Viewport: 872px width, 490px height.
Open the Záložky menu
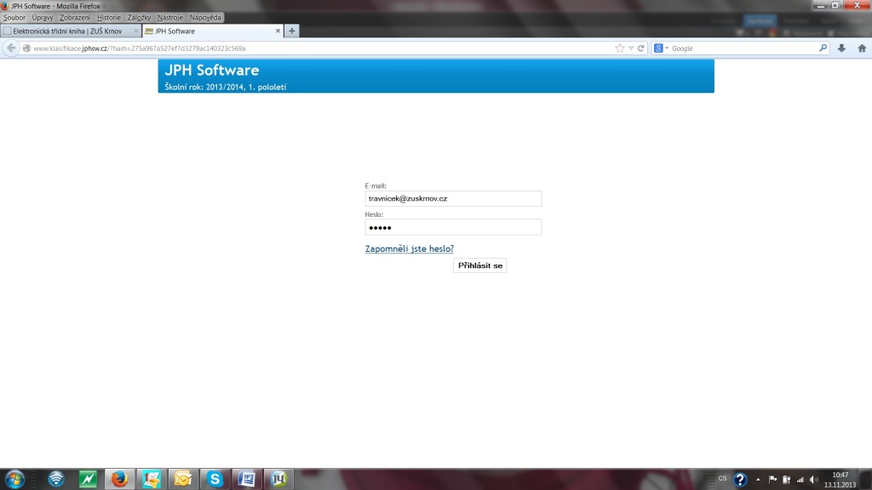139,18
